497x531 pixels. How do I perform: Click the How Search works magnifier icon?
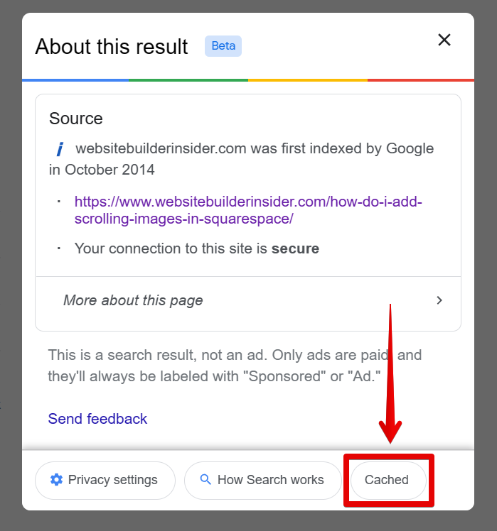pyautogui.click(x=205, y=480)
